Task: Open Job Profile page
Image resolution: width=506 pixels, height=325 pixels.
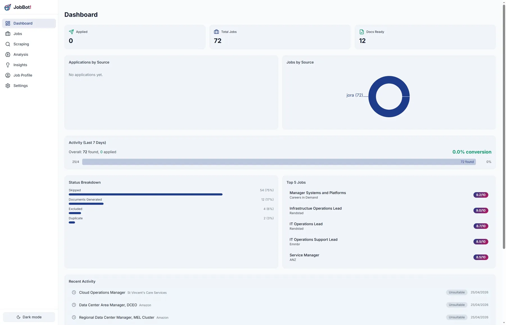Action: pyautogui.click(x=29, y=75)
